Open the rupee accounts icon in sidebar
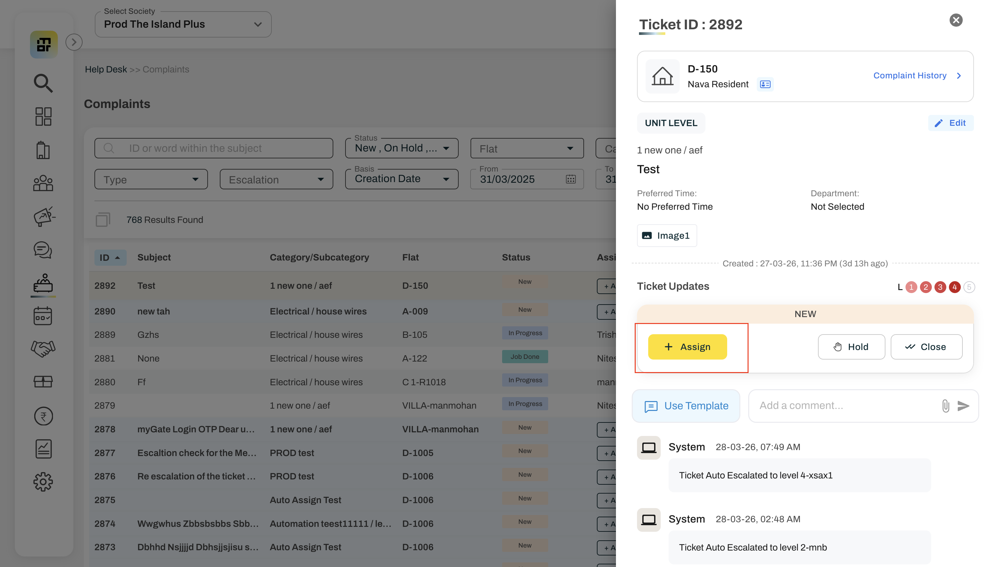 (43, 416)
